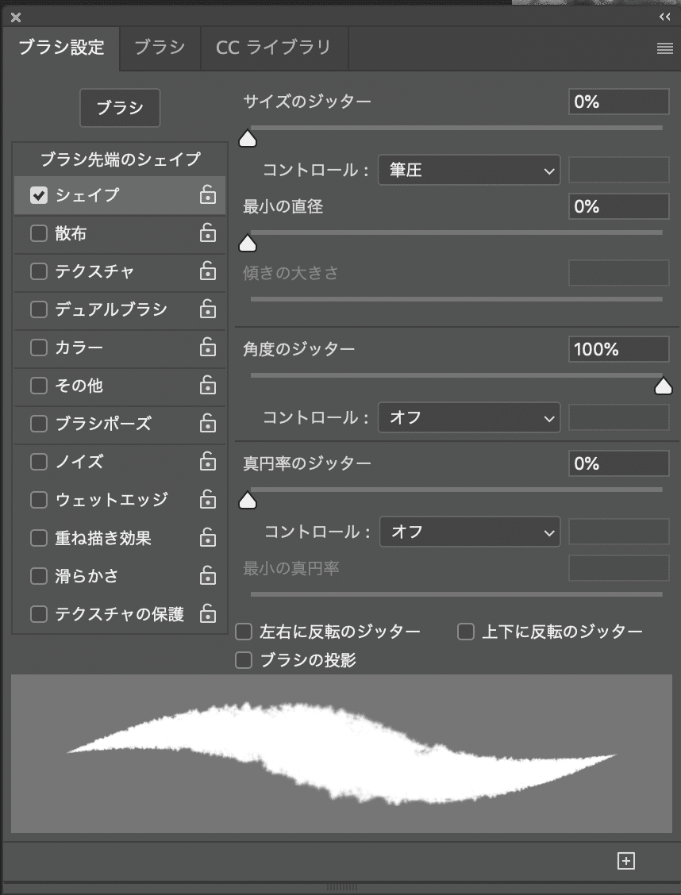Click the brush stroke preview
The width and height of the screenshot is (681, 895).
point(341,754)
